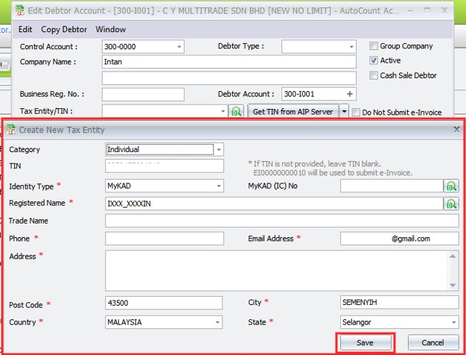Toggle Do Not Submit e-Invoice checkbox

[356, 113]
